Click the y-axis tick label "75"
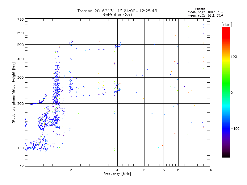Viewport: 247px width, 185px height. click(x=22, y=165)
